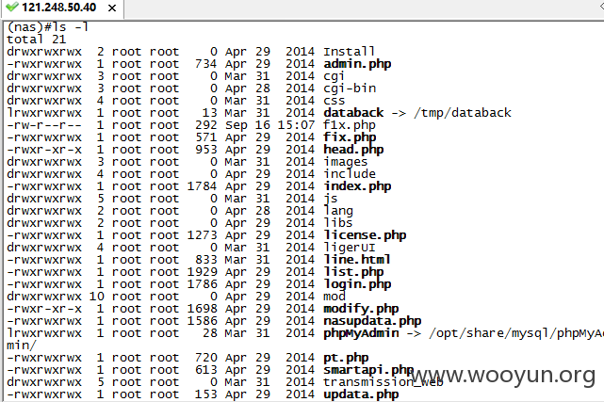Image resolution: width=604 pixels, height=402 pixels.
Task: Click the 1698 size of modify.php
Action: coord(203,309)
